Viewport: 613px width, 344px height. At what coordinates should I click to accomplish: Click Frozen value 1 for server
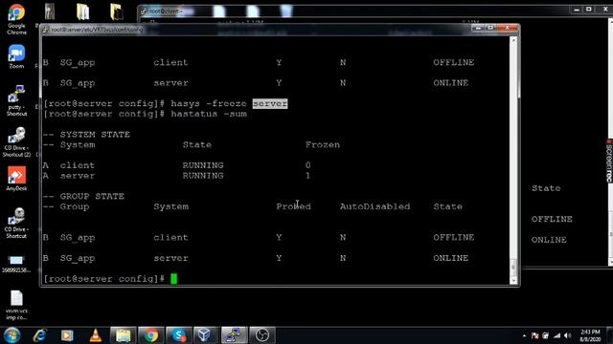pos(308,176)
